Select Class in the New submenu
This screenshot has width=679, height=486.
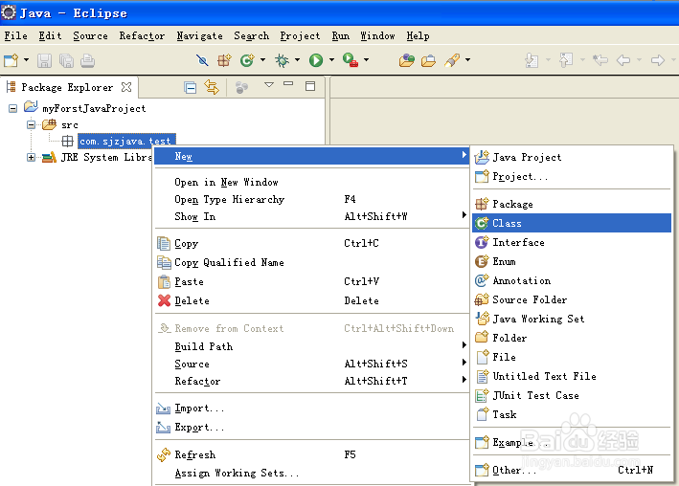[572, 223]
